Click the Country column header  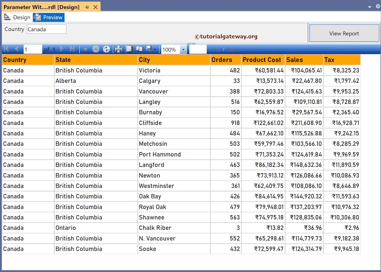click(28, 60)
